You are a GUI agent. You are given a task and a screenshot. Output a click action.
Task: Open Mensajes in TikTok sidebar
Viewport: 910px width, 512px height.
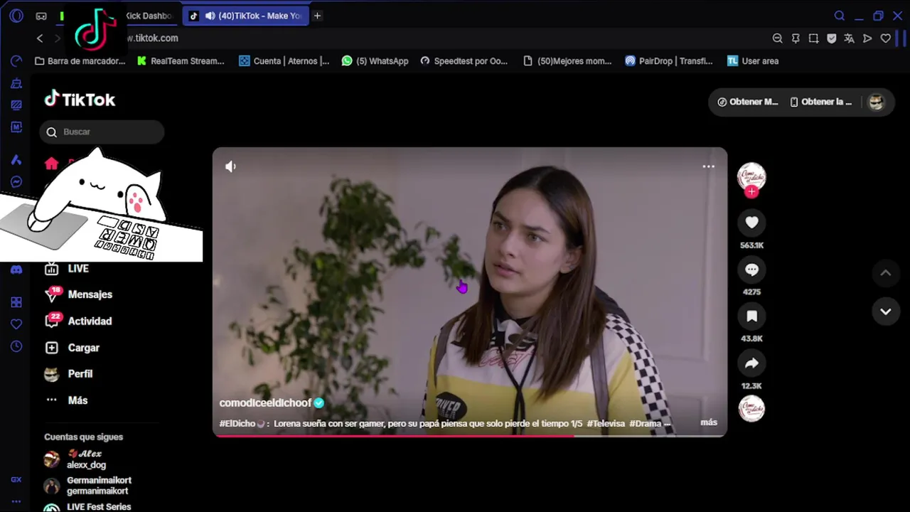coord(78,294)
